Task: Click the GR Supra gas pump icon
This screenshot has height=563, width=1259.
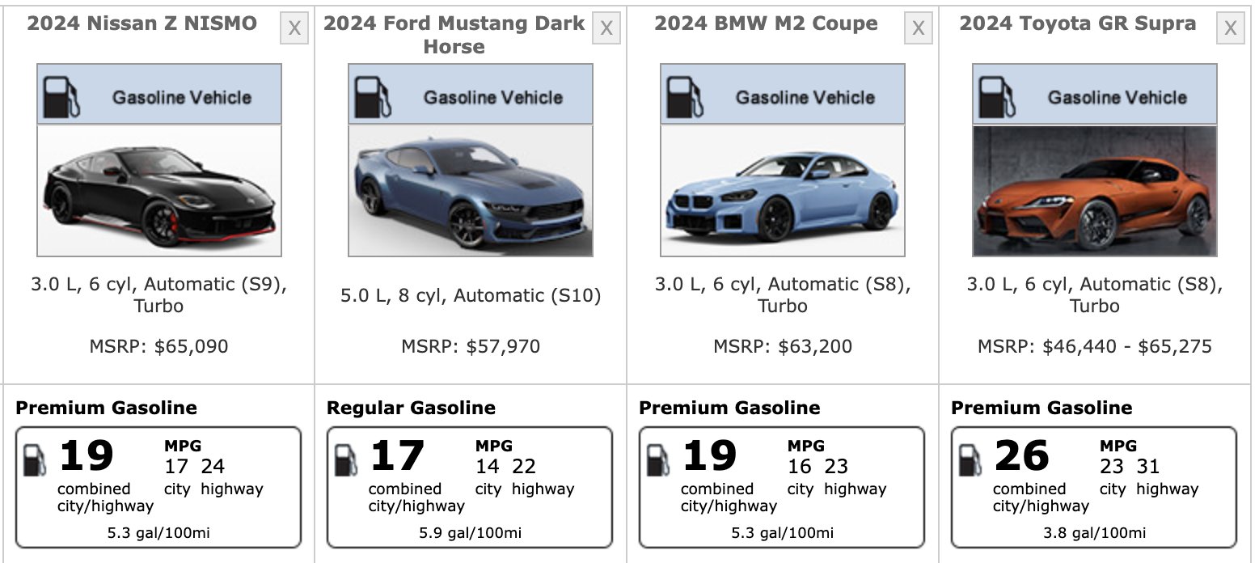Action: click(997, 97)
